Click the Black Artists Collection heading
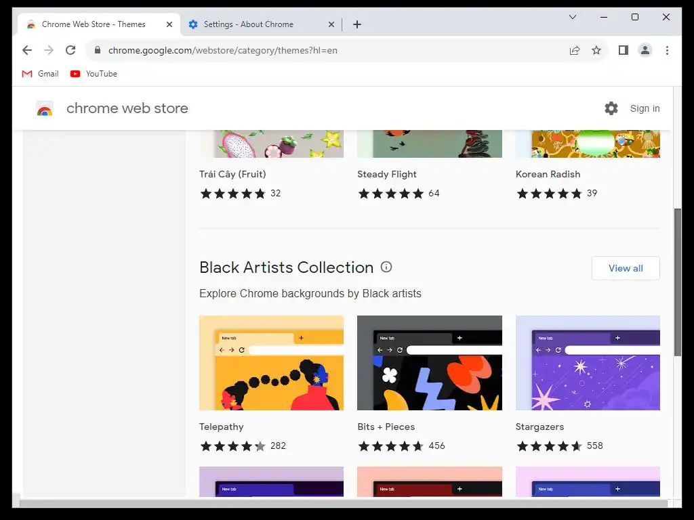694x520 pixels. pyautogui.click(x=287, y=267)
